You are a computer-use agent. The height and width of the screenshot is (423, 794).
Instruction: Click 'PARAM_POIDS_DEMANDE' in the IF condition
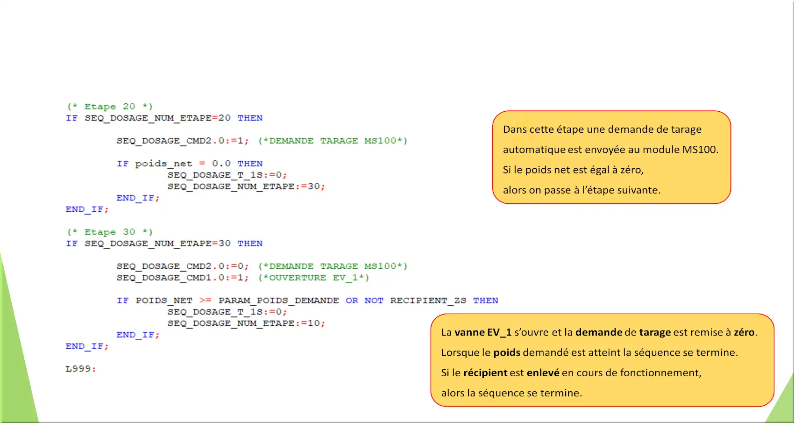279,301
